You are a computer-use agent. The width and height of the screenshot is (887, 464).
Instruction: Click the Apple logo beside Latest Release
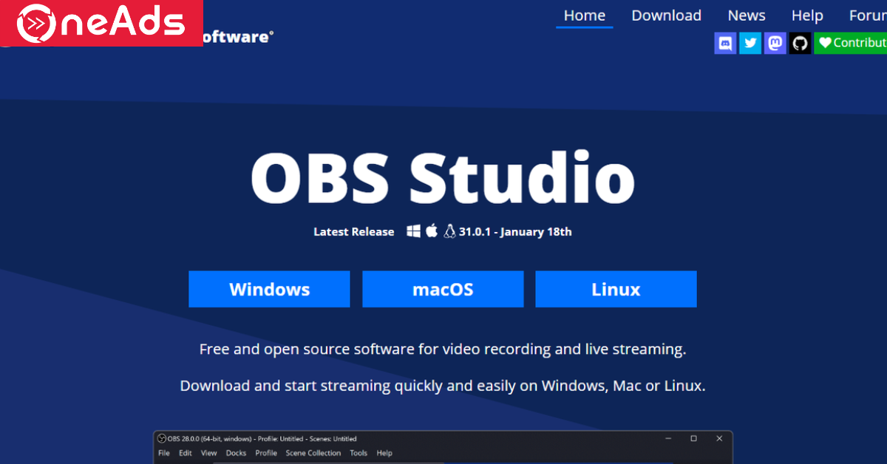point(432,231)
